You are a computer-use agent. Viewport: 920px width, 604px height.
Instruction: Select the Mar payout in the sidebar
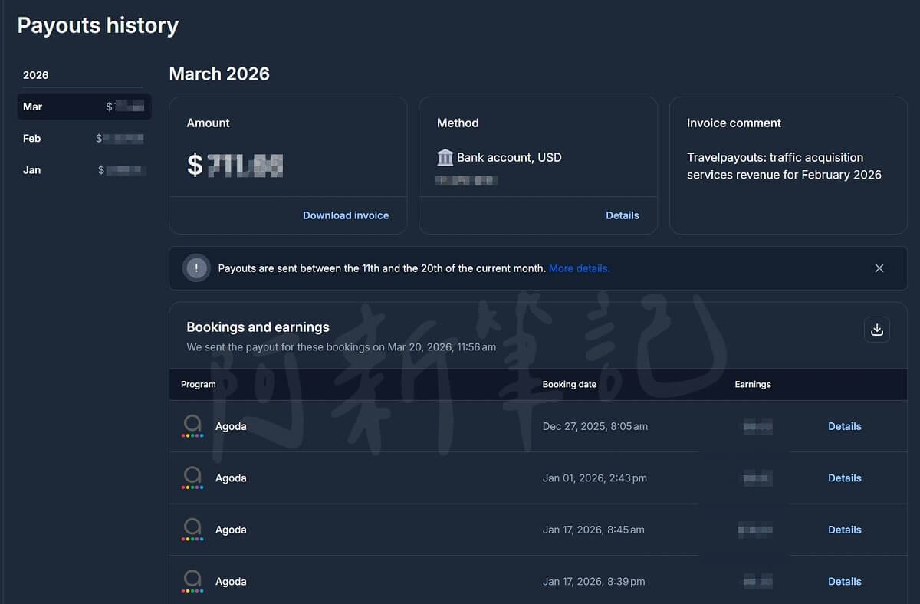[84, 107]
